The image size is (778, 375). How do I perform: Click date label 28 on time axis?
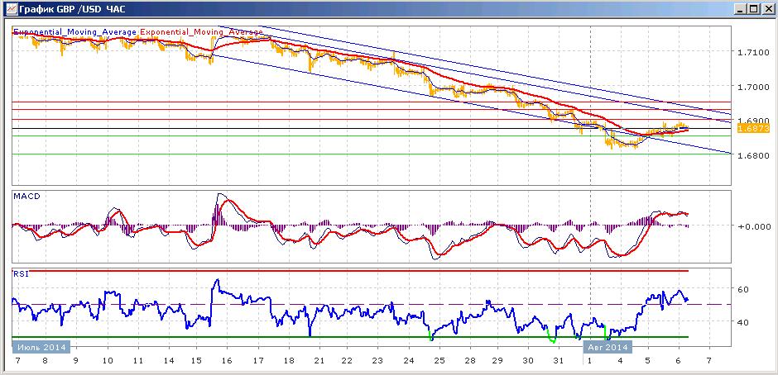tap(469, 360)
